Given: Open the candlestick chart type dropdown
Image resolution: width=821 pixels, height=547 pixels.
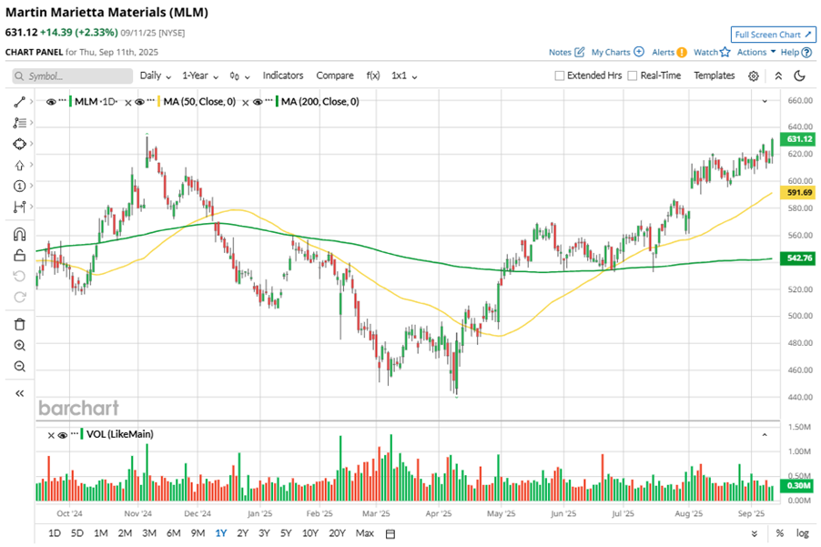Looking at the screenshot, I should coord(239,76).
